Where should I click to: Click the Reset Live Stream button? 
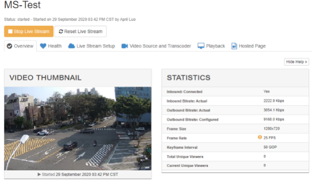[81, 32]
